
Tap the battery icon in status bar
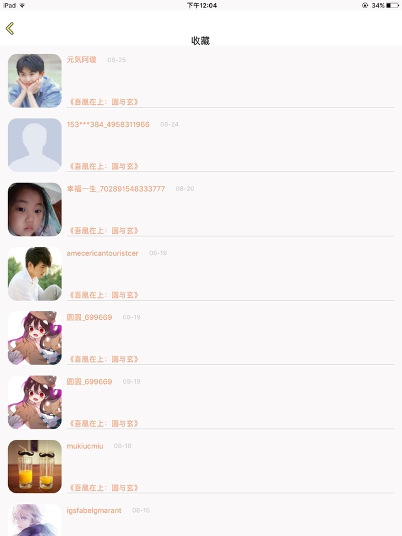point(393,6)
